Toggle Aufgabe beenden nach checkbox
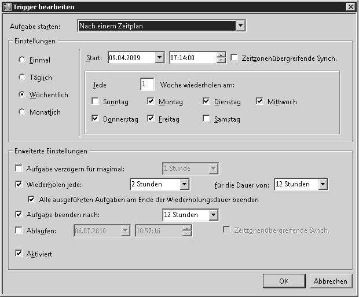 coord(19,214)
